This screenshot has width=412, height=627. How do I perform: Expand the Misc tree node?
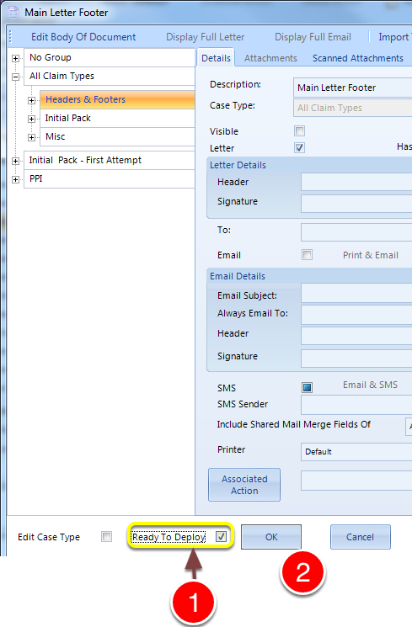pyautogui.click(x=31, y=137)
